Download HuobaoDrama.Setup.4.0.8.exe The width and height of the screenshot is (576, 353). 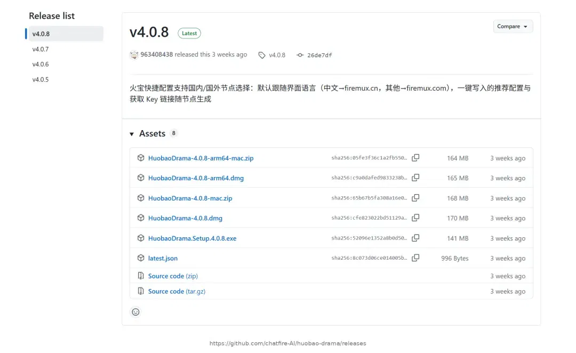pos(192,238)
